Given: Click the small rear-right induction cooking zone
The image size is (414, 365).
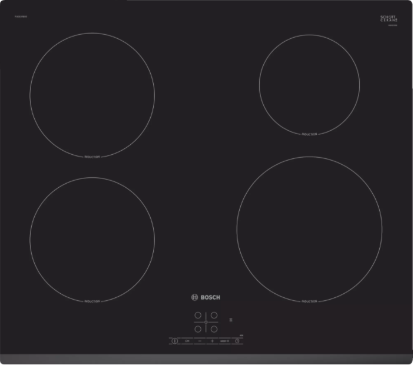Looking at the screenshot, I should [x=309, y=84].
